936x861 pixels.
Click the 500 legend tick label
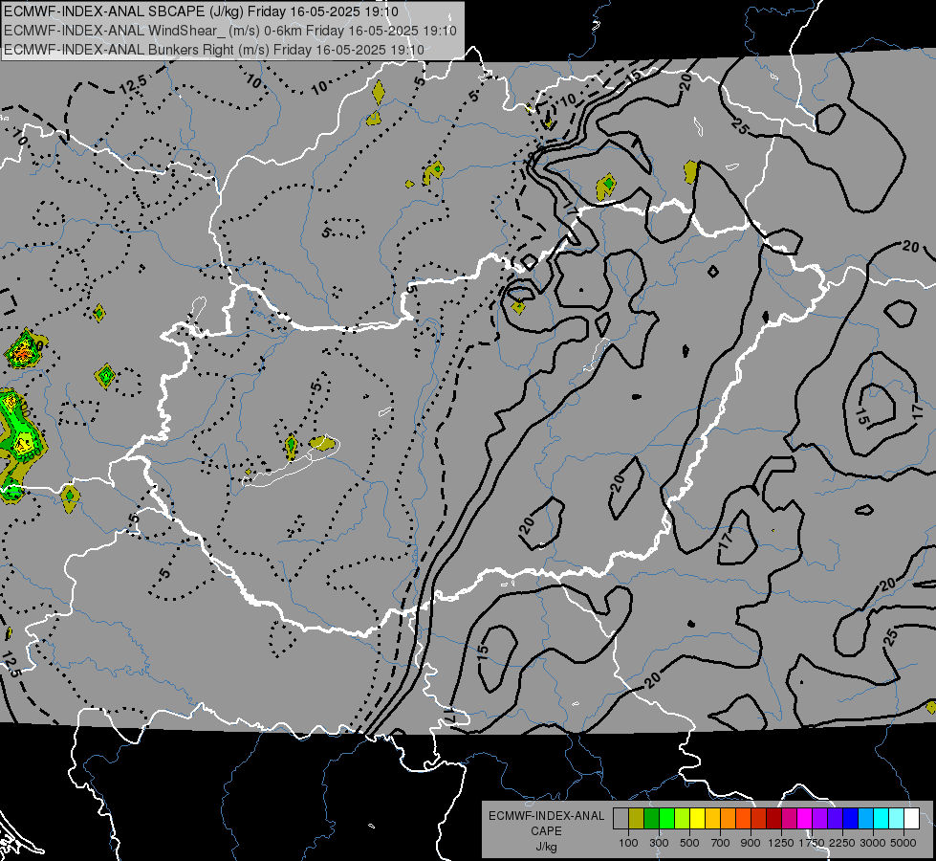click(689, 843)
